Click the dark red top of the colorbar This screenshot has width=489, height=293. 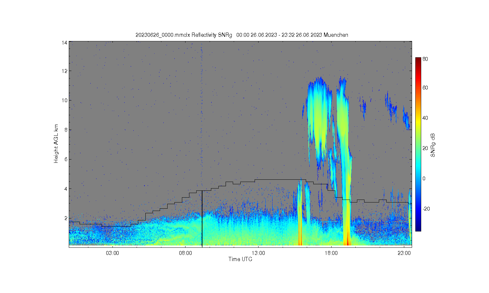418,60
